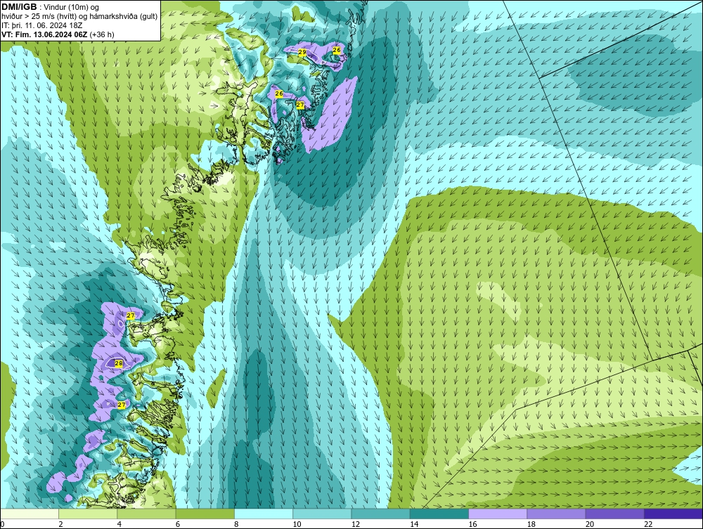Click the darkest purple swatch above 22
Screen dimensions: 703x529
tap(673, 514)
